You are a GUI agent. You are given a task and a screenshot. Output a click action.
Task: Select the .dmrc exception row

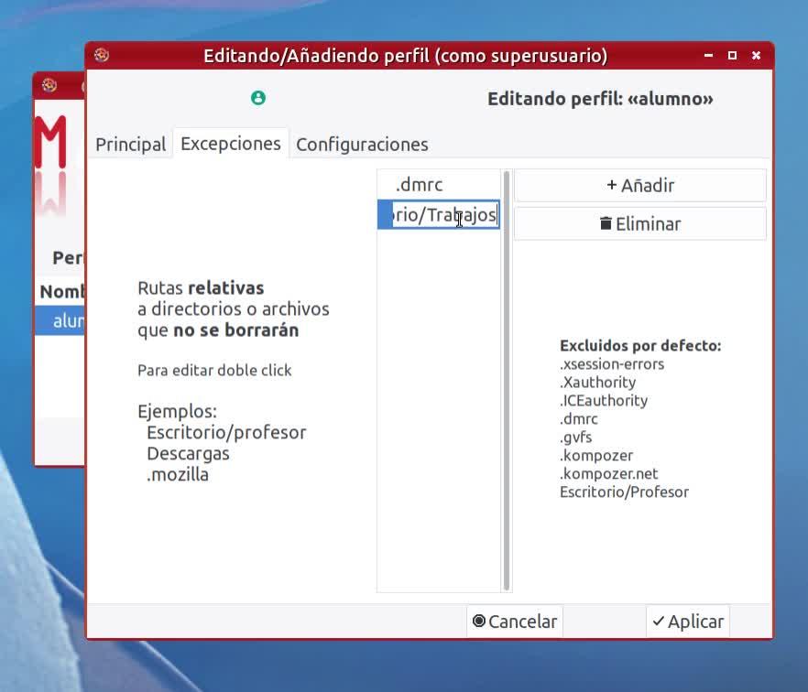click(439, 185)
